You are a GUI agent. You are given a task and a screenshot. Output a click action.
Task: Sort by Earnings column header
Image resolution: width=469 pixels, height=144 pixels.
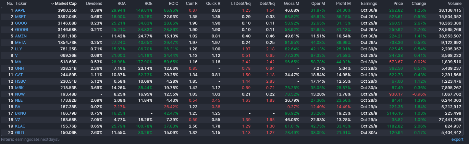pos(369,4)
